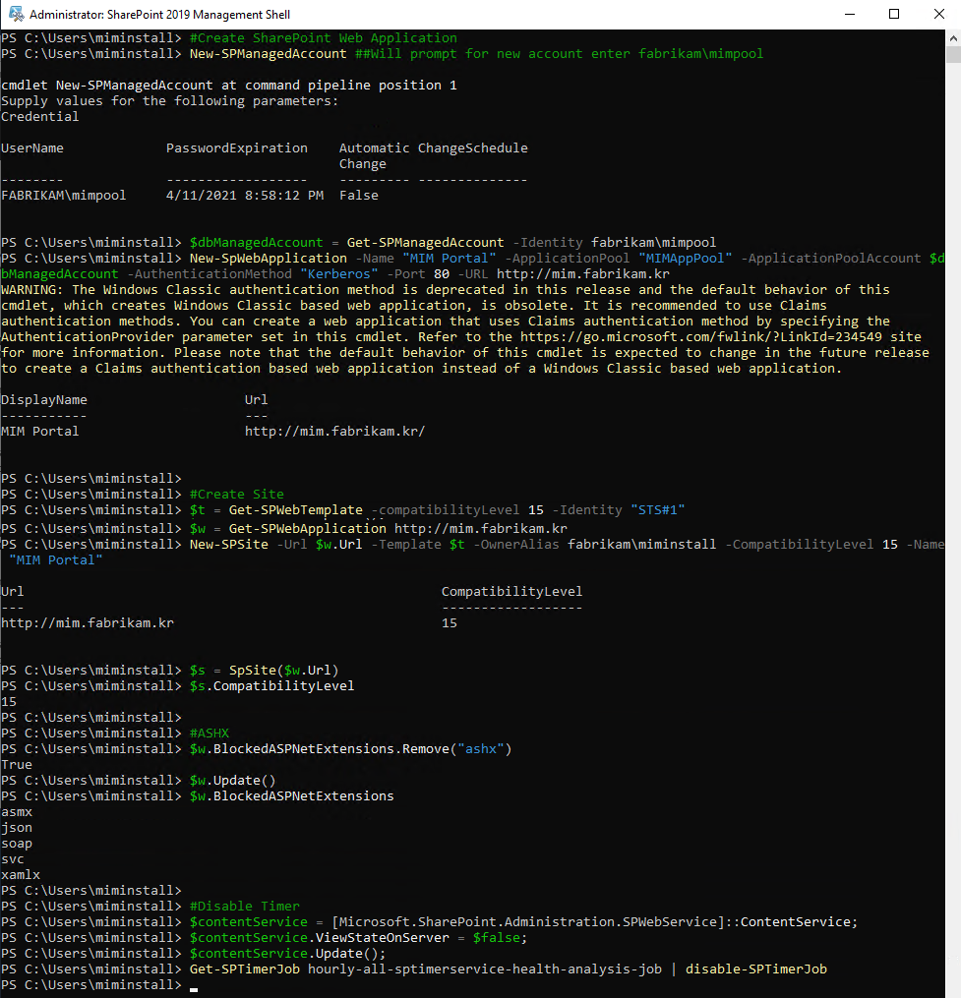Image resolution: width=961 pixels, height=998 pixels.
Task: Click the 'svc' blocked extension entry
Action: [x=13, y=859]
